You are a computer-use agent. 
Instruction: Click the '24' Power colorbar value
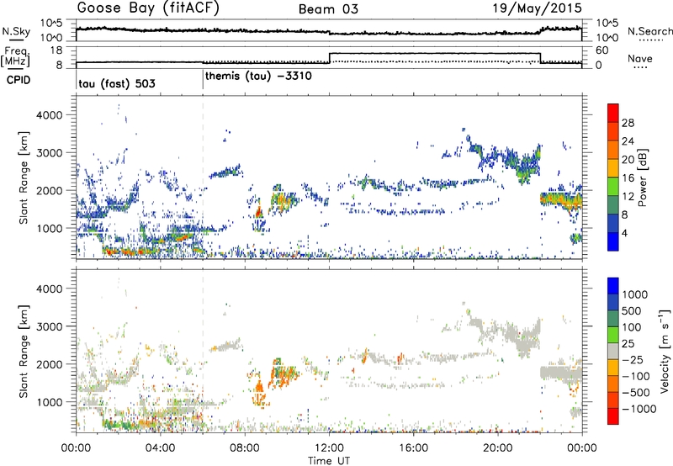coord(628,141)
